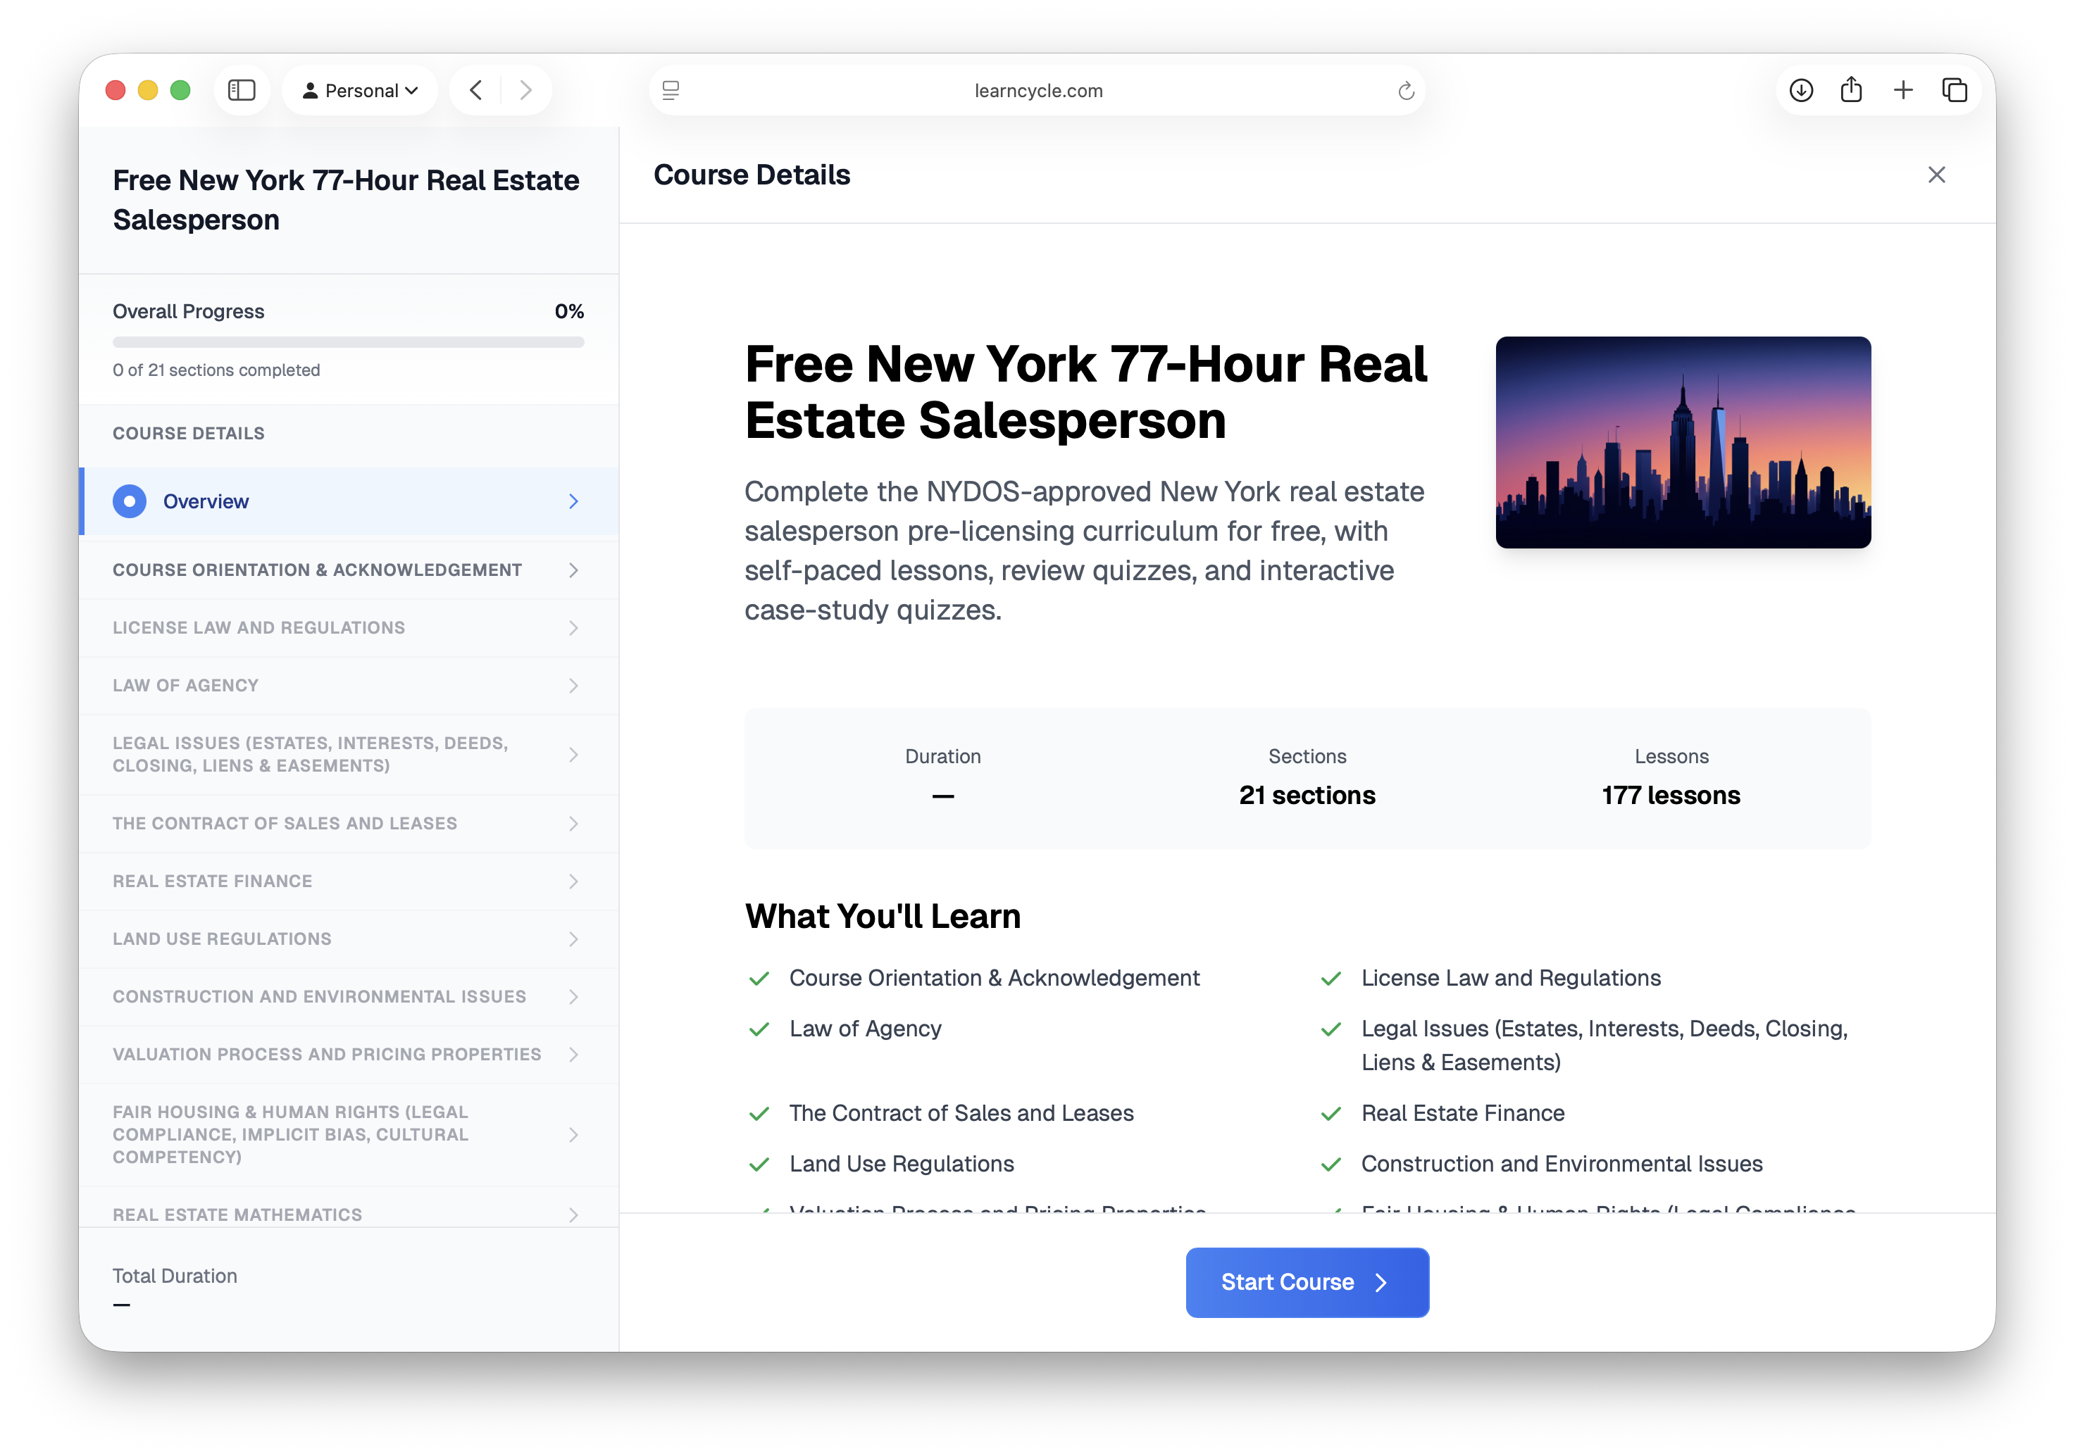
Task: Close the Course Details panel
Action: [x=1936, y=175]
